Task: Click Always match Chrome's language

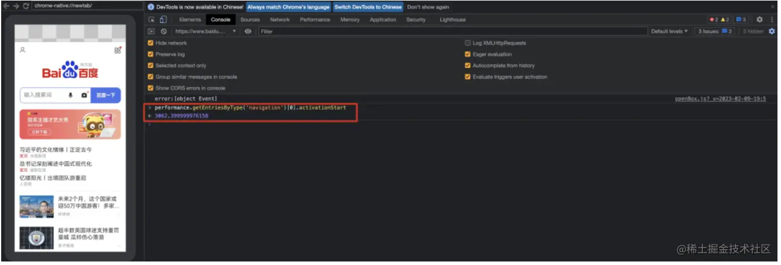Action: 288,7
